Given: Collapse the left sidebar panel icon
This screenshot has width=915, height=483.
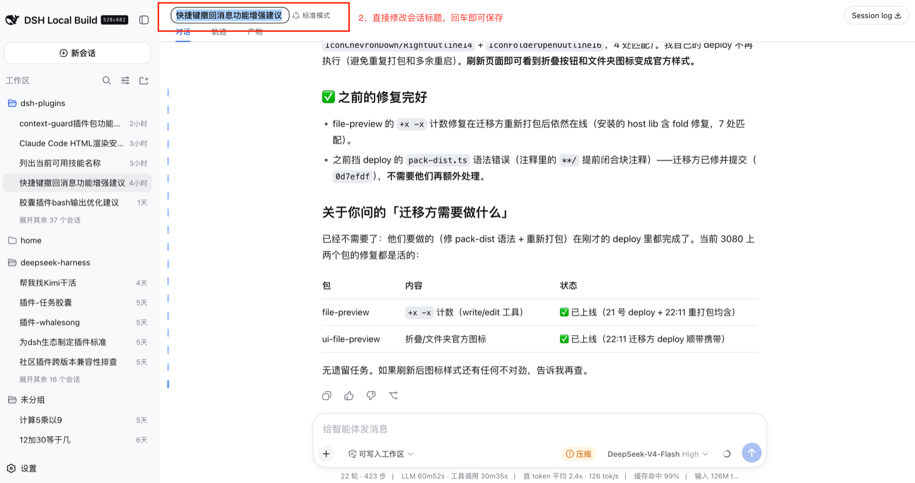Looking at the screenshot, I should 144,20.
